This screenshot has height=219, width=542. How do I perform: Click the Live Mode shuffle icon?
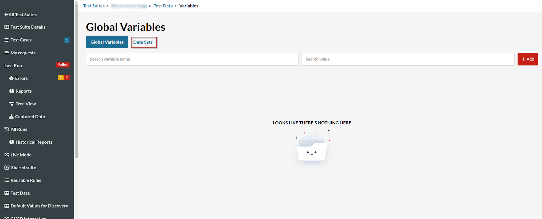point(7,155)
